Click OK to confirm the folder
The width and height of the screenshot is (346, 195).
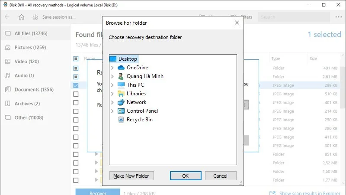pyautogui.click(x=186, y=176)
